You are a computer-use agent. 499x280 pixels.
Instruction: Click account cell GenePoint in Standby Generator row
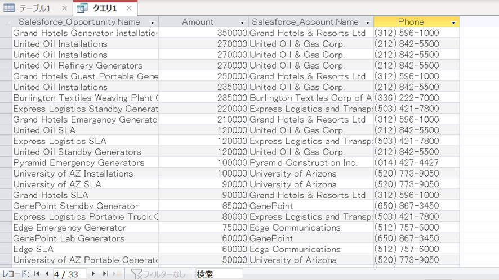point(311,206)
